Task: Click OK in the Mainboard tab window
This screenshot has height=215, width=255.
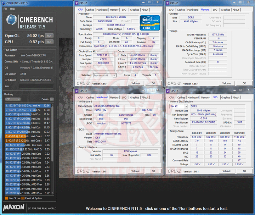Action: [x=153, y=171]
